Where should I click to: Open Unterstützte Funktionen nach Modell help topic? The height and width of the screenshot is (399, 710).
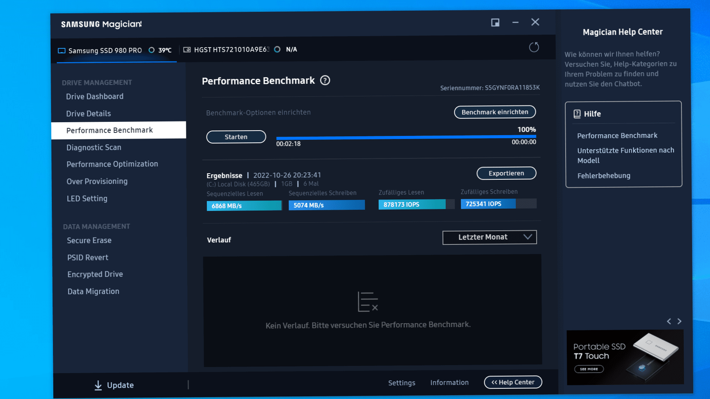coord(625,155)
